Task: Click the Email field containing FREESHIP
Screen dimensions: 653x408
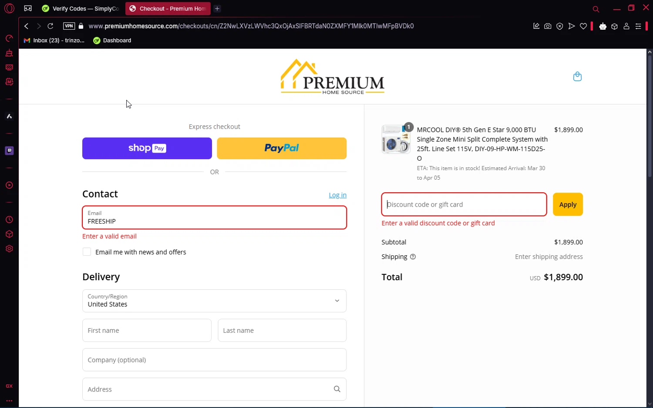Action: point(215,217)
